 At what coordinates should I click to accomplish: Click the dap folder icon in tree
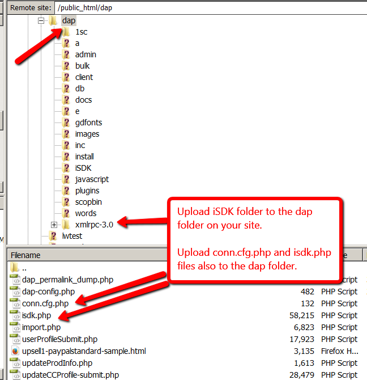tap(53, 20)
